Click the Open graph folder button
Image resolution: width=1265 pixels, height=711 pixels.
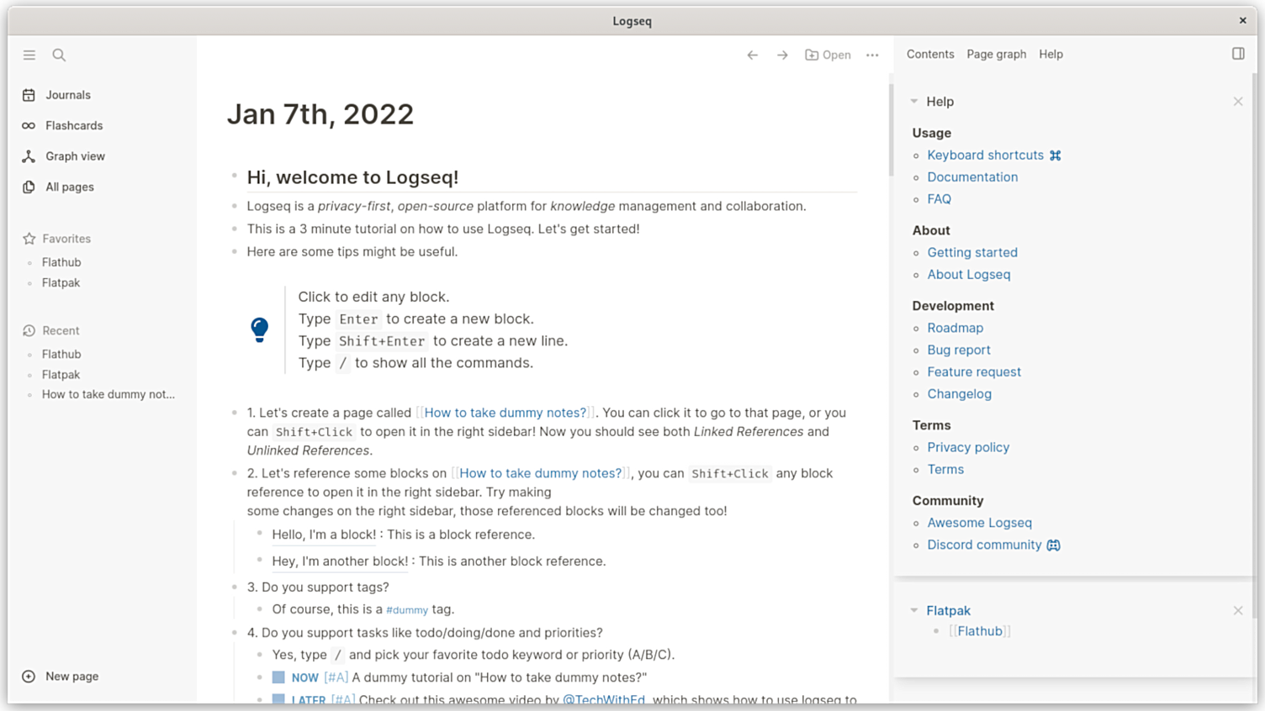[x=828, y=55]
